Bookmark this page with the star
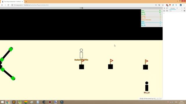 163,5
